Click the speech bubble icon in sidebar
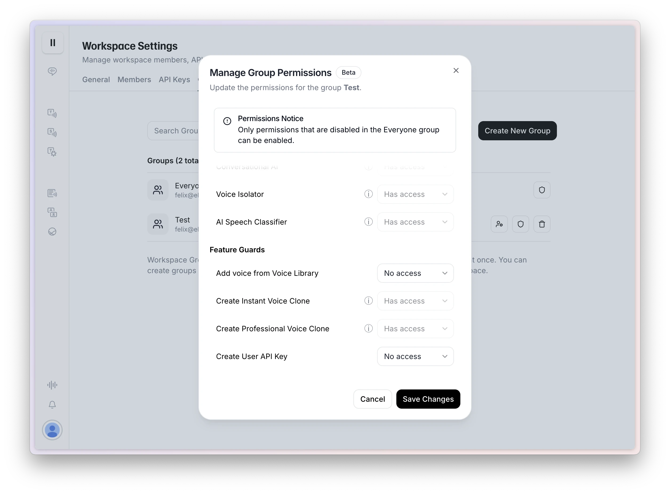The width and height of the screenshot is (670, 494). pos(52,71)
